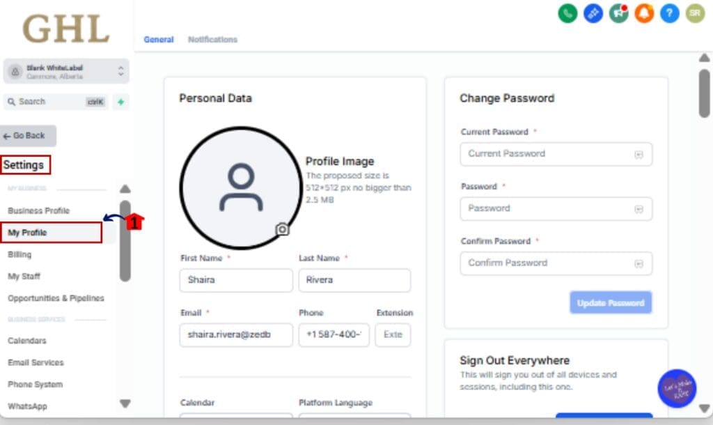Screen dimensions: 713x425
Task: Switch to the Notifications tab
Action: tap(212, 40)
